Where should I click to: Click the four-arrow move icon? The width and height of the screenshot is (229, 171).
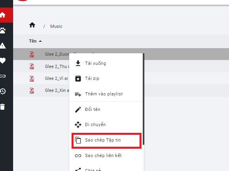(x=78, y=125)
